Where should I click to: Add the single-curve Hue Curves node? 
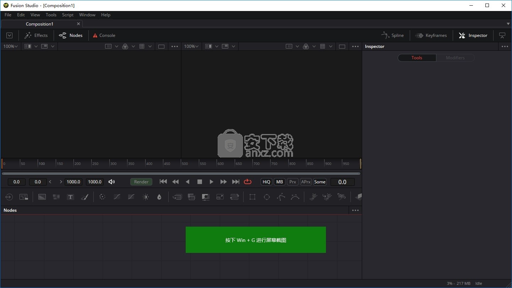point(131,197)
